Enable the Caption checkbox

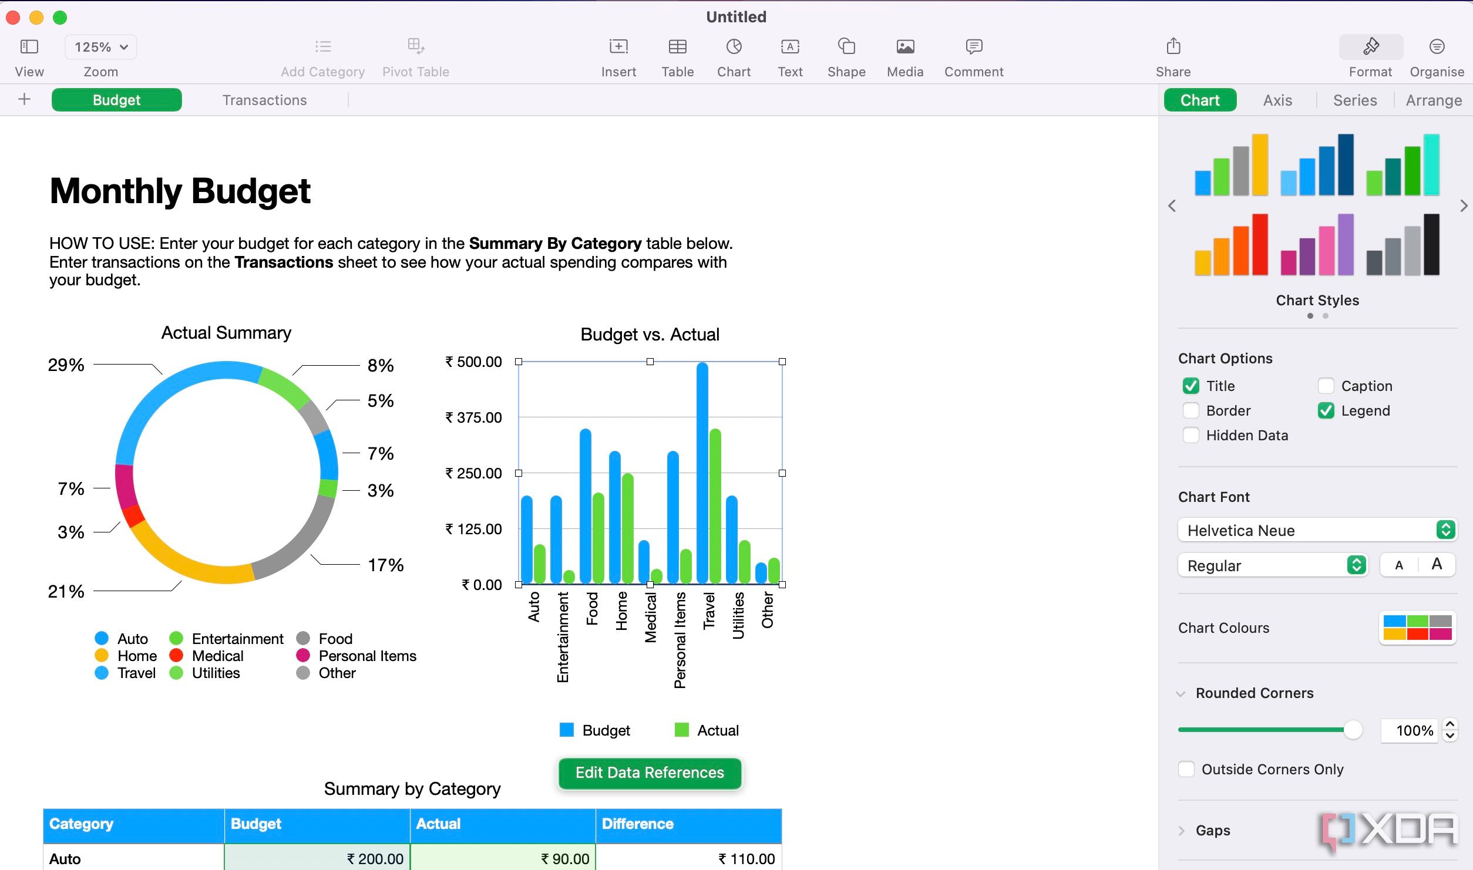pyautogui.click(x=1326, y=386)
